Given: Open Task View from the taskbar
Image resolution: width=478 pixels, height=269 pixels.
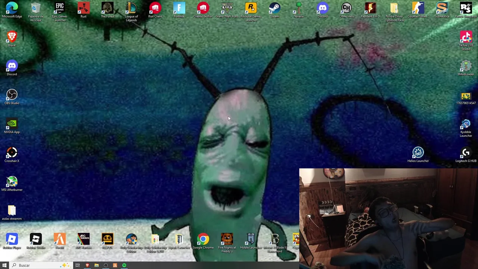Looking at the screenshot, I should (x=78, y=265).
